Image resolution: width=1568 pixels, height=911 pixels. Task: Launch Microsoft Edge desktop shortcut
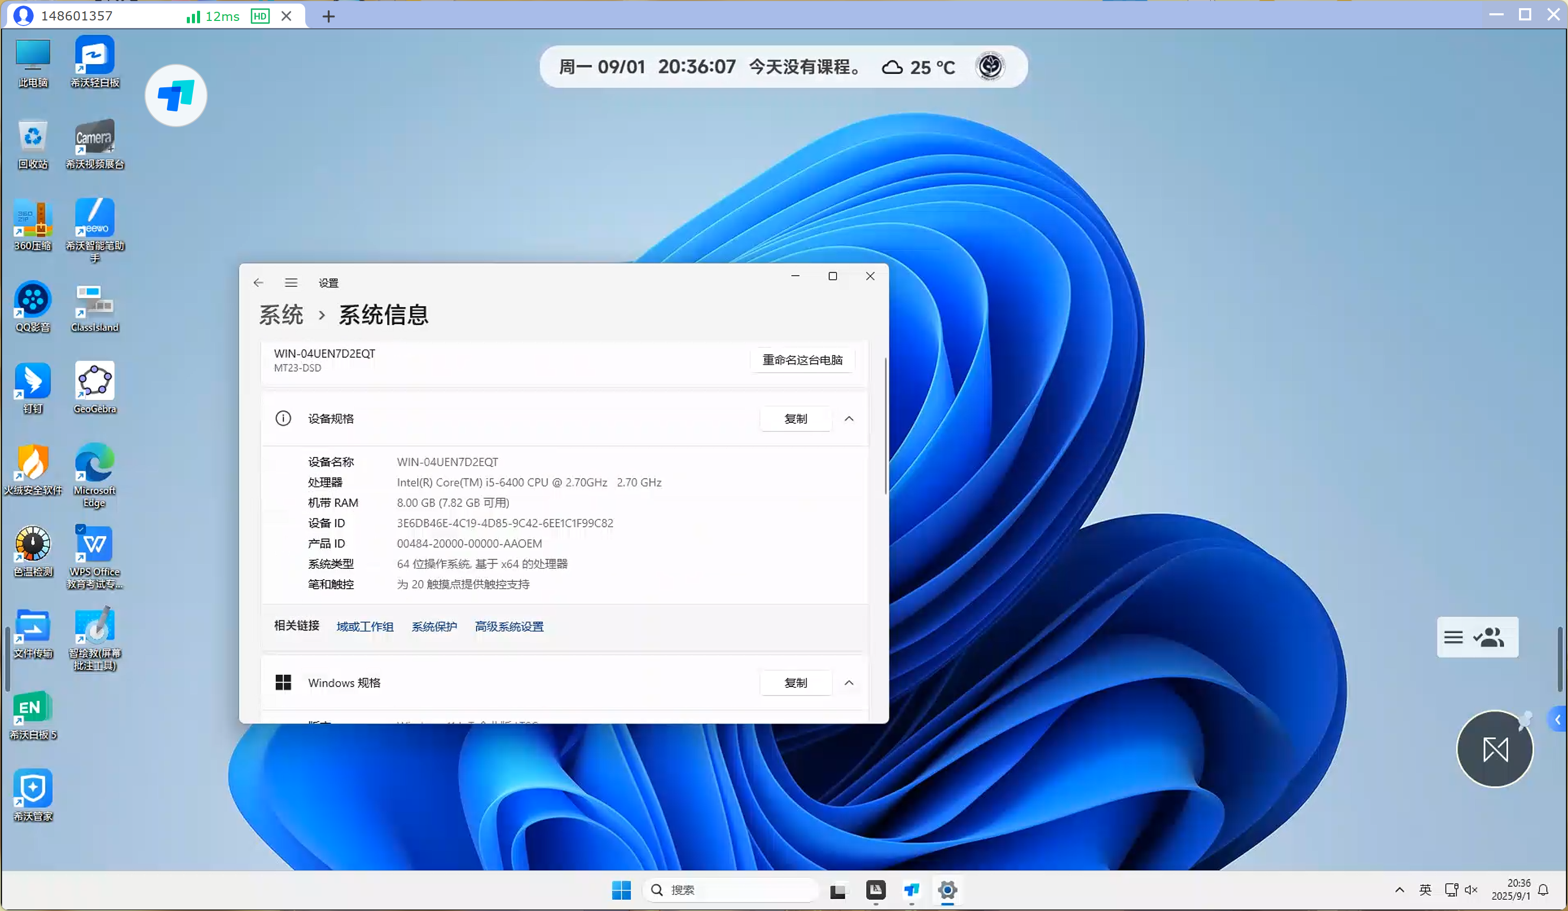(x=94, y=476)
